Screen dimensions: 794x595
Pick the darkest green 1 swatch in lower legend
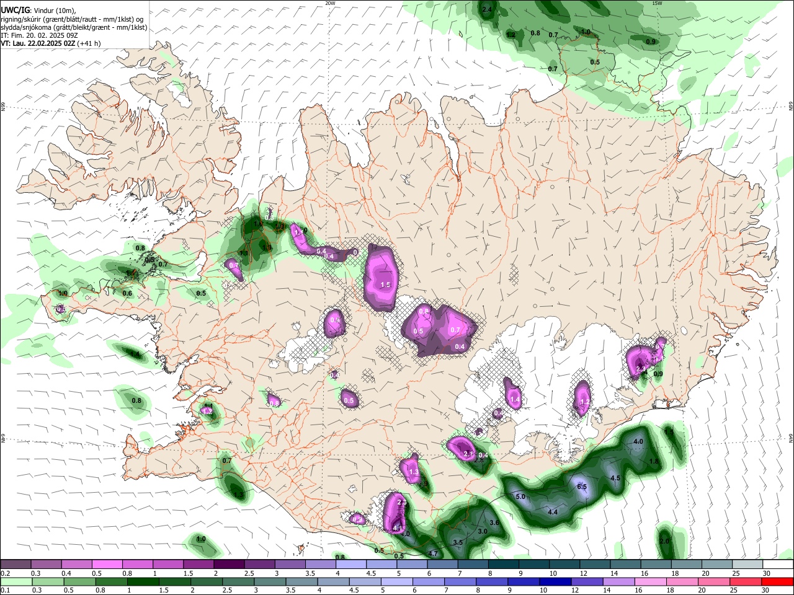[x=143, y=582]
